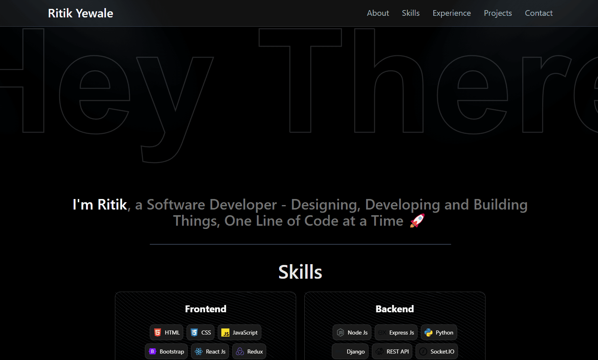Image resolution: width=598 pixels, height=360 pixels.
Task: Select the Django skill badge
Action: pos(350,352)
